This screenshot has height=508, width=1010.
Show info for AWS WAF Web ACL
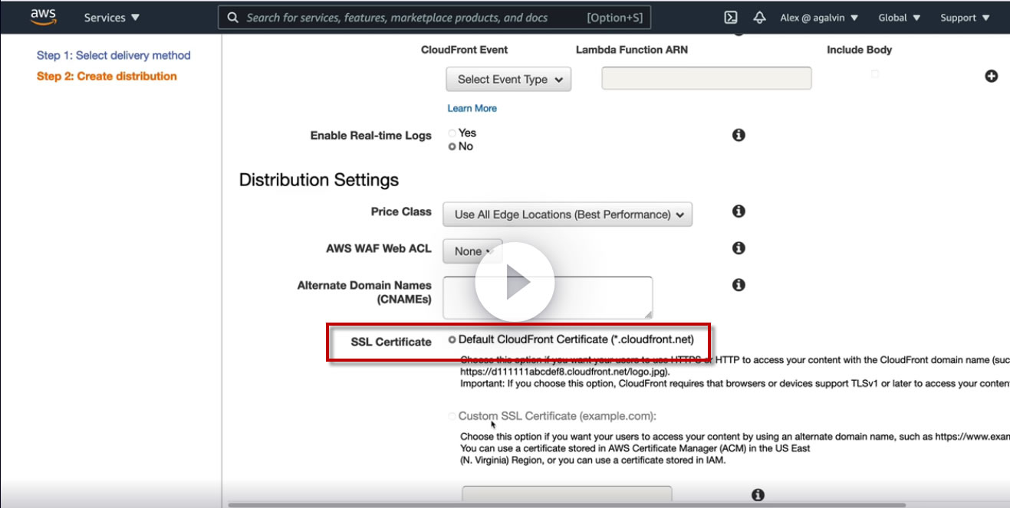click(x=739, y=248)
